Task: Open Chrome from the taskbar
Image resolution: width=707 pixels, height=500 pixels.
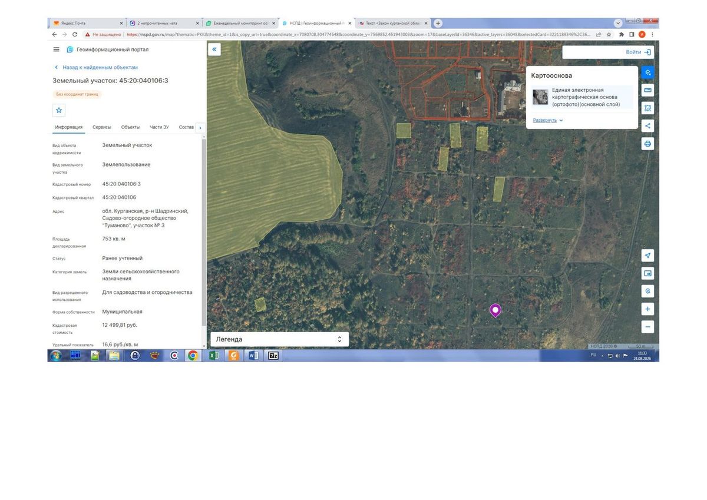Action: pos(193,356)
